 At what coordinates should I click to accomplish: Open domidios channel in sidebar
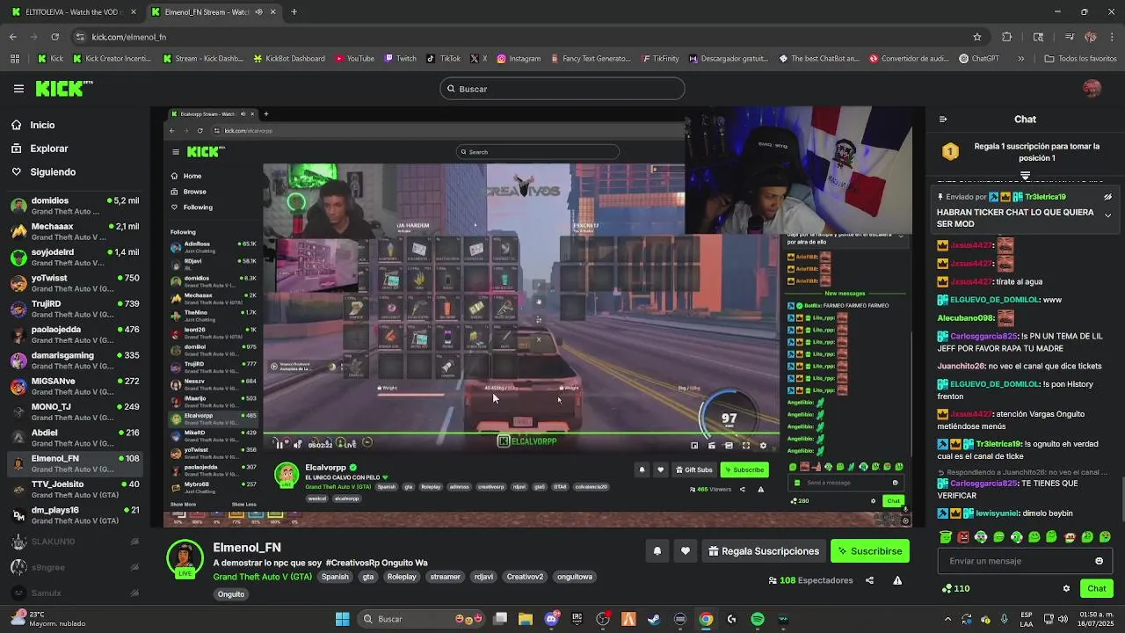(x=75, y=206)
